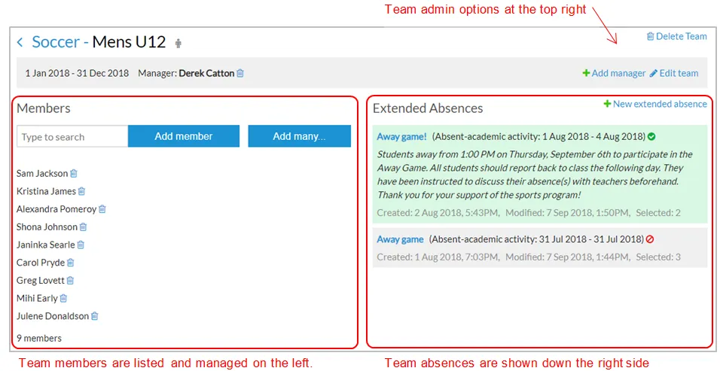Click 'Modified: 7 Sep 2018, 1:44PM' text
720x371 pixels.
568,257
